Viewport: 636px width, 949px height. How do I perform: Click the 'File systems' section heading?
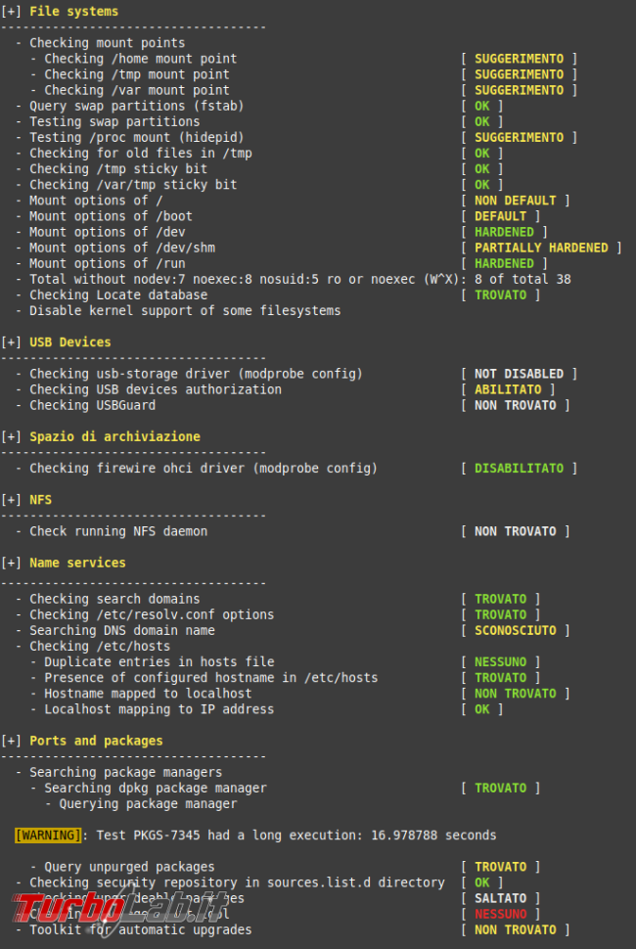click(x=73, y=12)
